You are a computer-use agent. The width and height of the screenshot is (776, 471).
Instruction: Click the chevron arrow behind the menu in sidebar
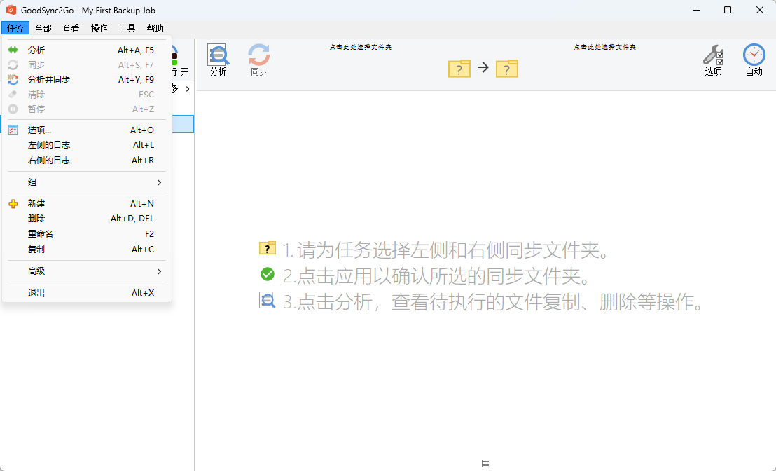[188, 88]
